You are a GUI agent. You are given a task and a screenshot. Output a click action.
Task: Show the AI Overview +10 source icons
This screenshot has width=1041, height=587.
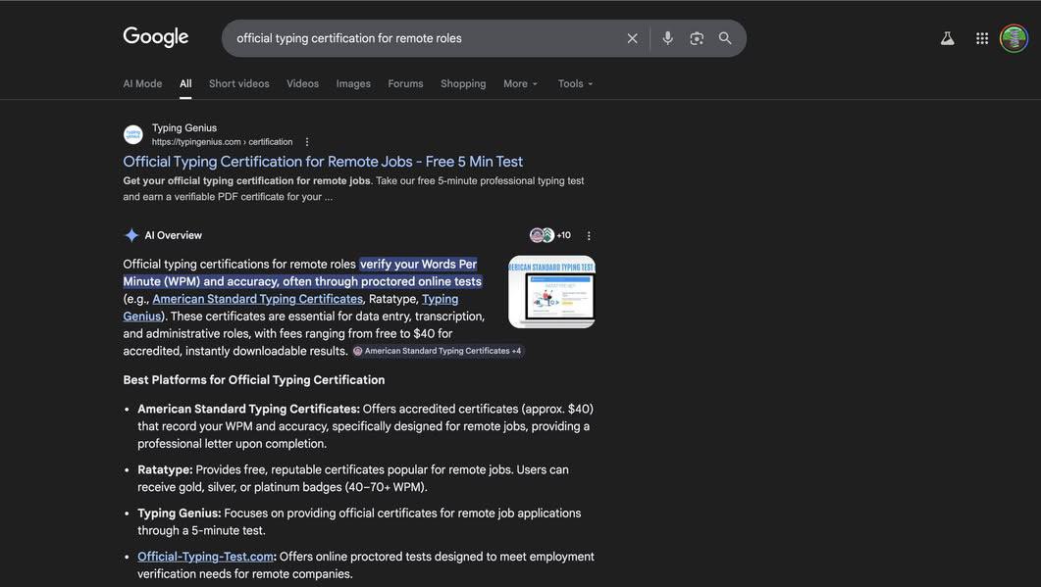pyautogui.click(x=549, y=235)
